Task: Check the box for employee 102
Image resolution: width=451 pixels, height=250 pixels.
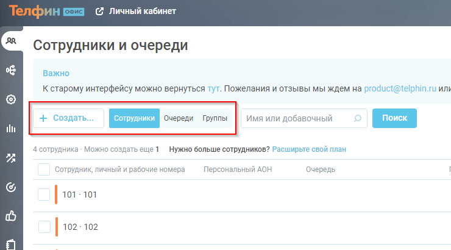Action: tap(44, 227)
